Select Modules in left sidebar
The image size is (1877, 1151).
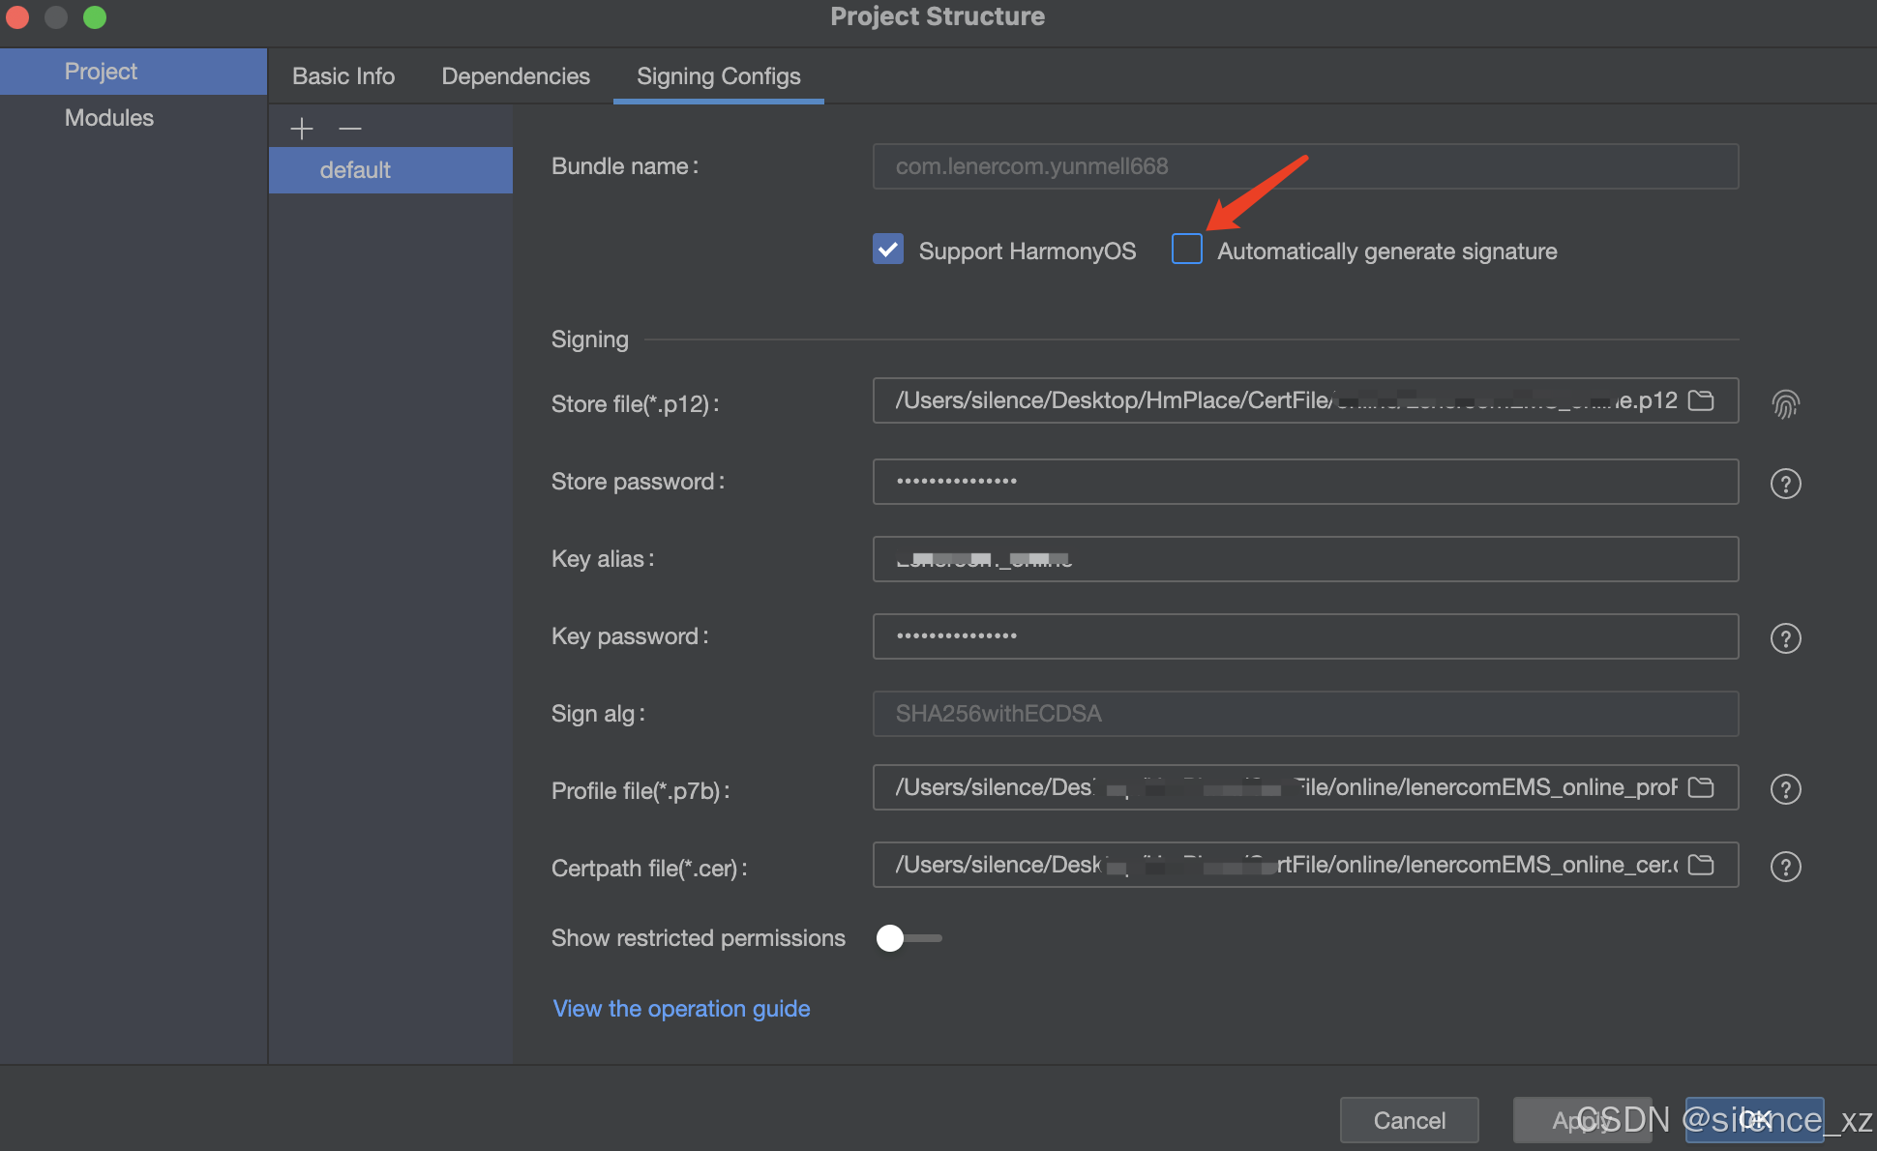[109, 118]
